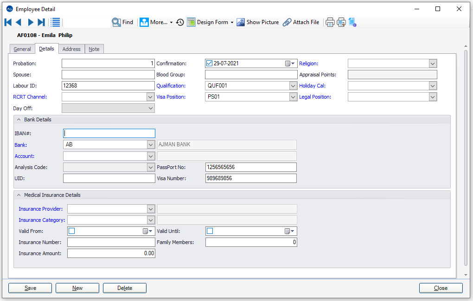This screenshot has height=301, width=473.
Task: Open the Account dropdown
Action: pyautogui.click(x=151, y=156)
